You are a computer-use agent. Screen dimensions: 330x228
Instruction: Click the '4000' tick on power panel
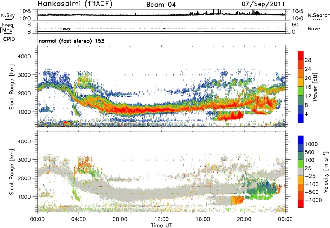coord(24,56)
